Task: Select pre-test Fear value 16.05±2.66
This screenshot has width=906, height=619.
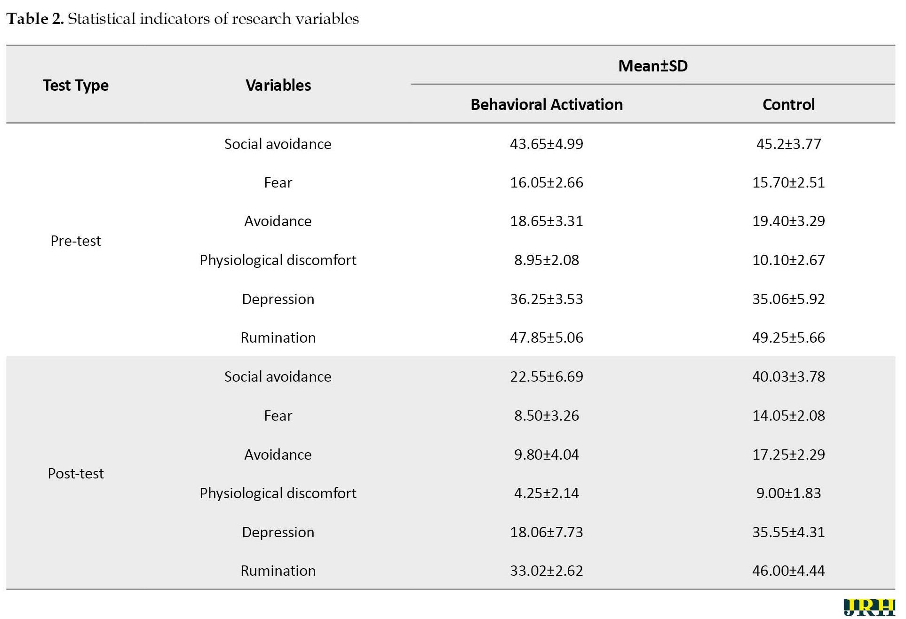Action: point(547,182)
